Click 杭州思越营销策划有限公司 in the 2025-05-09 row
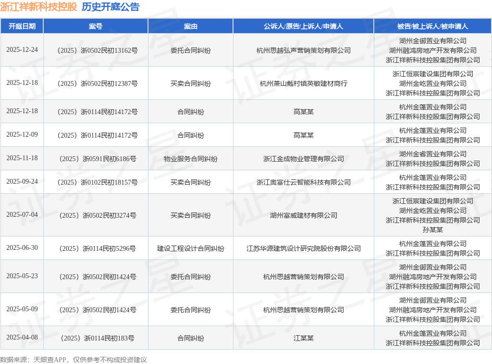Viewport: 492px width, 364px height. (x=304, y=309)
